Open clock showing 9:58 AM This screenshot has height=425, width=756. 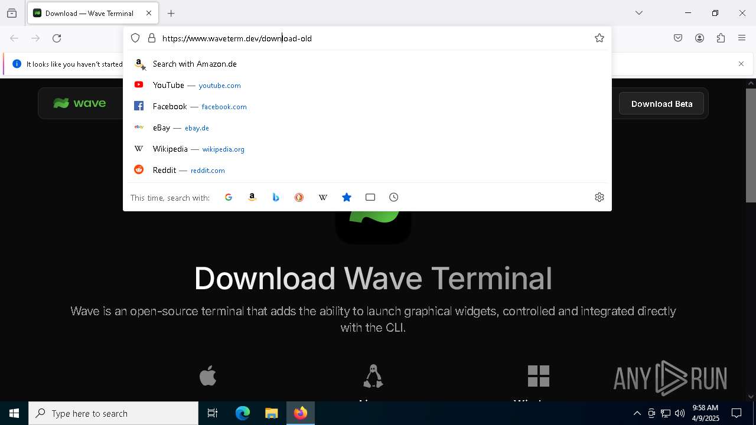coord(705,413)
